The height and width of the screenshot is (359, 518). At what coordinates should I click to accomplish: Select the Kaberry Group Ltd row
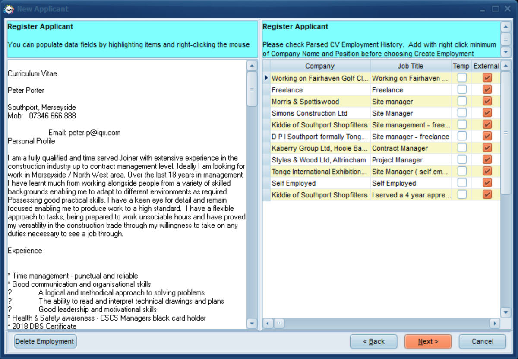click(382, 148)
